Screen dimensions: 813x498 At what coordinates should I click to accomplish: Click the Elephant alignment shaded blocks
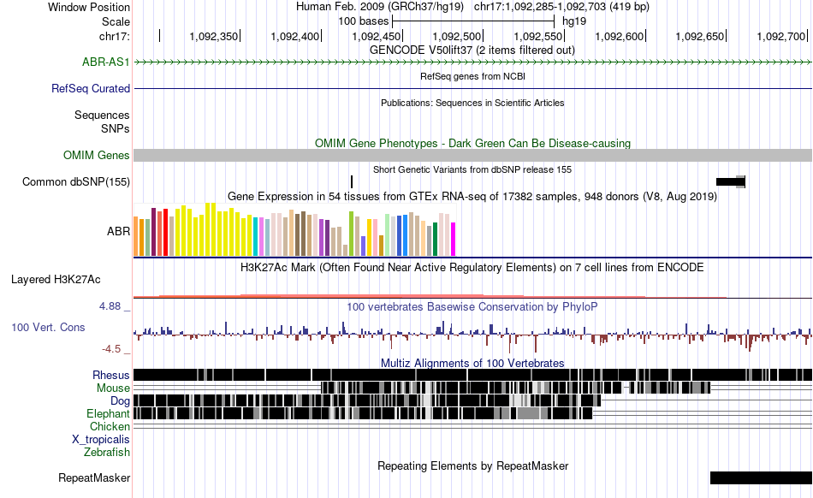pyautogui.click(x=363, y=413)
